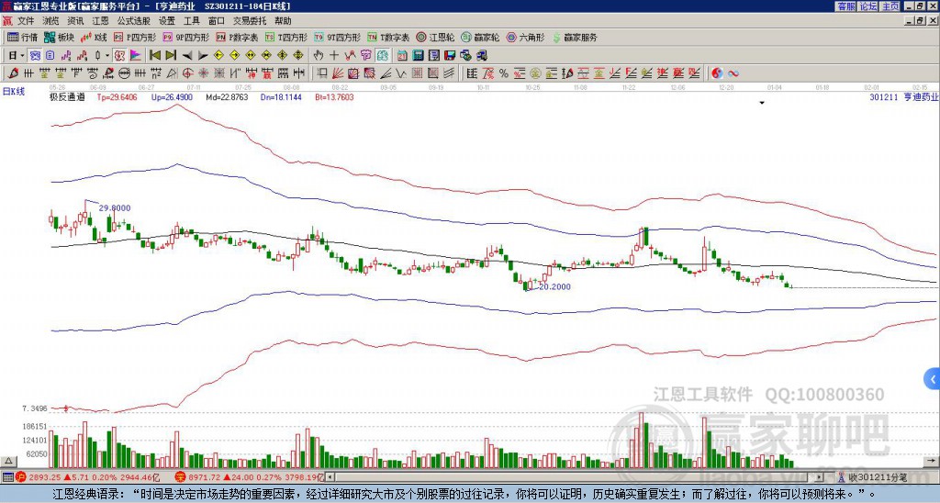Click the Md=22.8763 value
The height and width of the screenshot is (503, 940).
[x=227, y=96]
